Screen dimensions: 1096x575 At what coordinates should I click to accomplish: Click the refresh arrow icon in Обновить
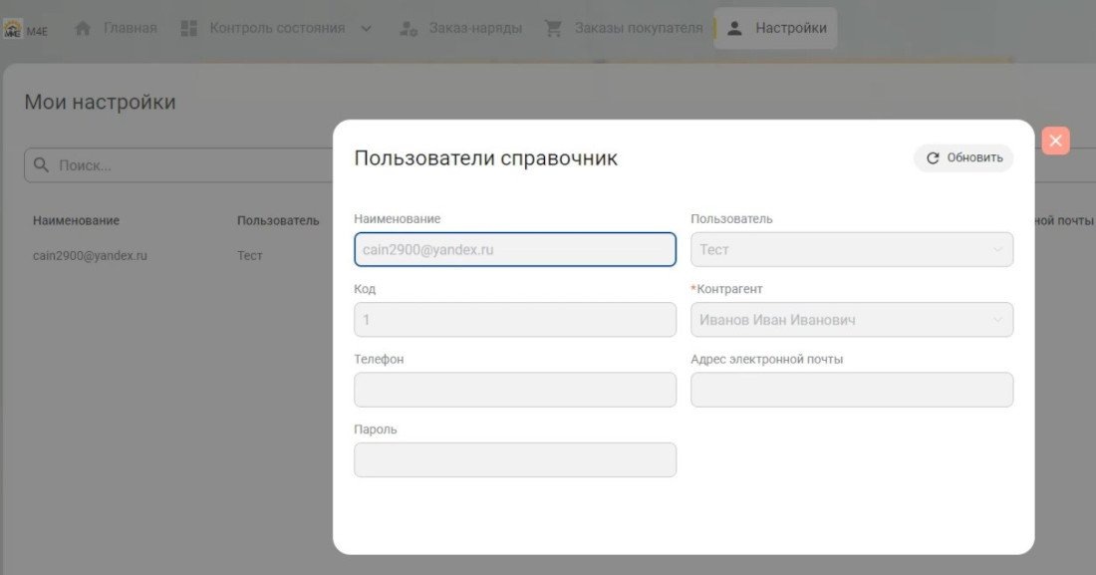pyautogui.click(x=933, y=158)
